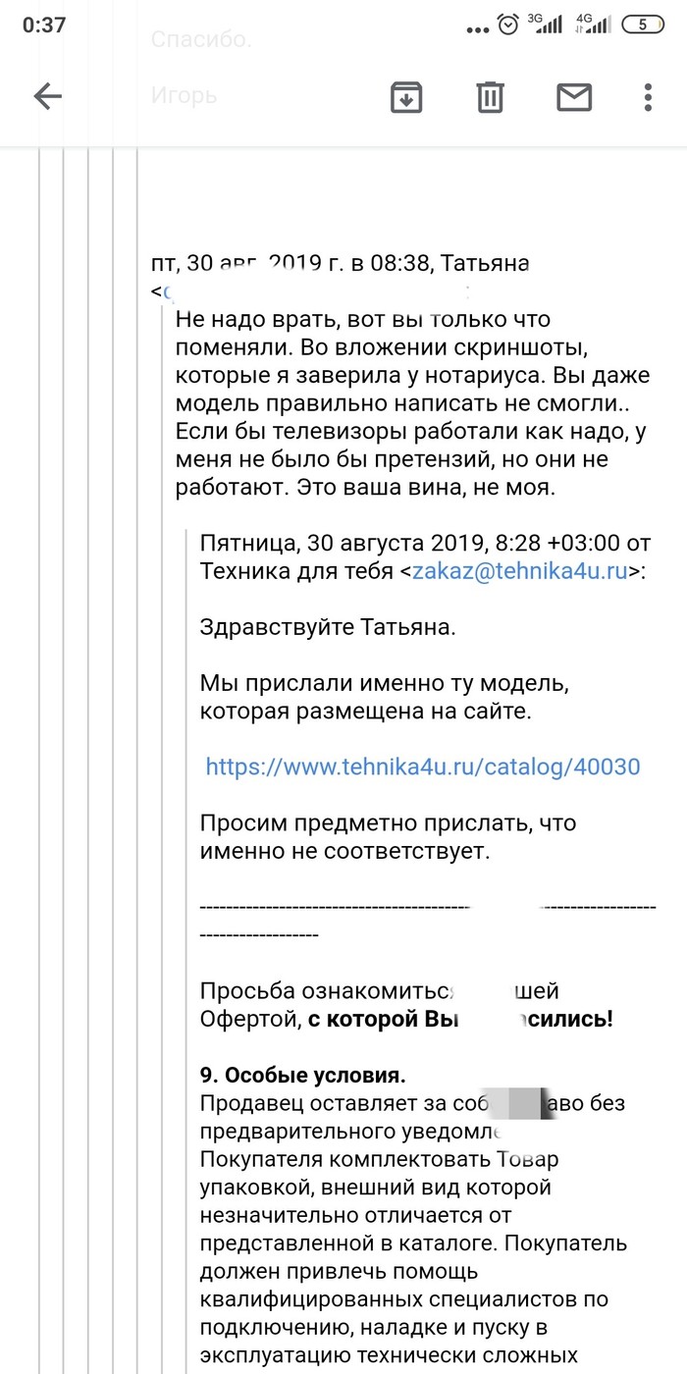Tap the '9. Особые условия.' heading
The image size is (687, 1374).
pyautogui.click(x=302, y=1075)
